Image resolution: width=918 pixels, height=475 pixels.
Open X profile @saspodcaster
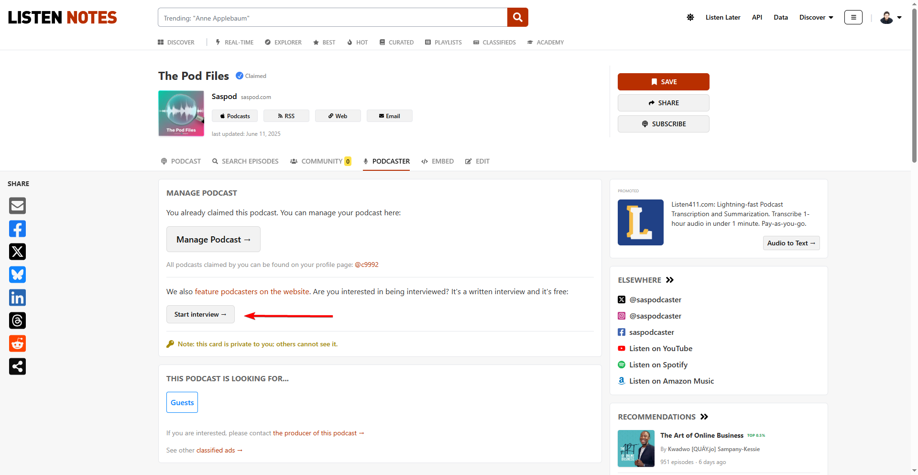click(x=650, y=299)
